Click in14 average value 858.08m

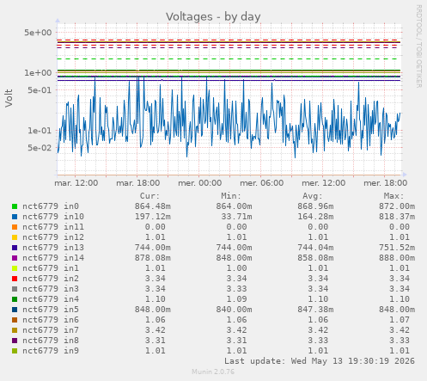(315, 258)
